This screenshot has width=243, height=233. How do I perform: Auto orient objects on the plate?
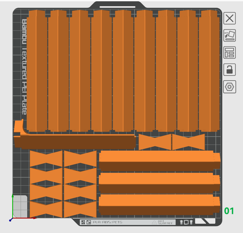pos(229,36)
